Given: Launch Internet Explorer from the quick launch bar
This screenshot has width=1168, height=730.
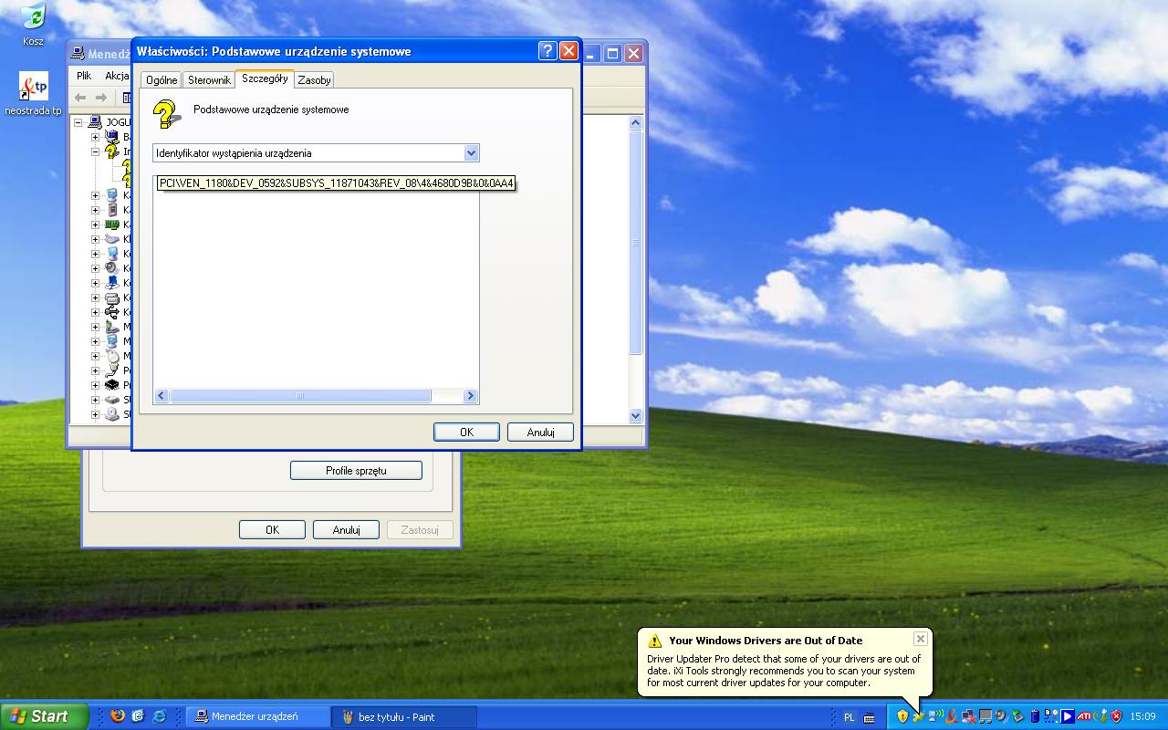Looking at the screenshot, I should point(159,716).
